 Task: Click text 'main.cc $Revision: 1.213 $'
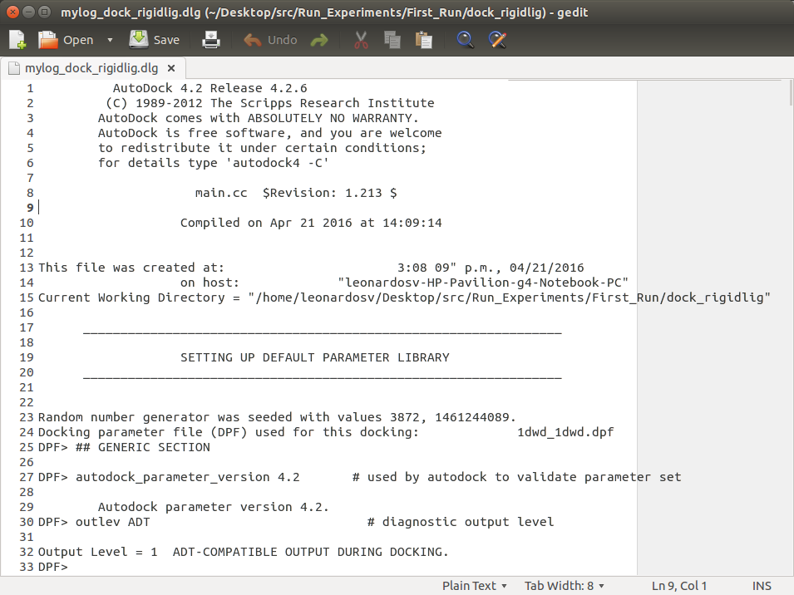296,193
